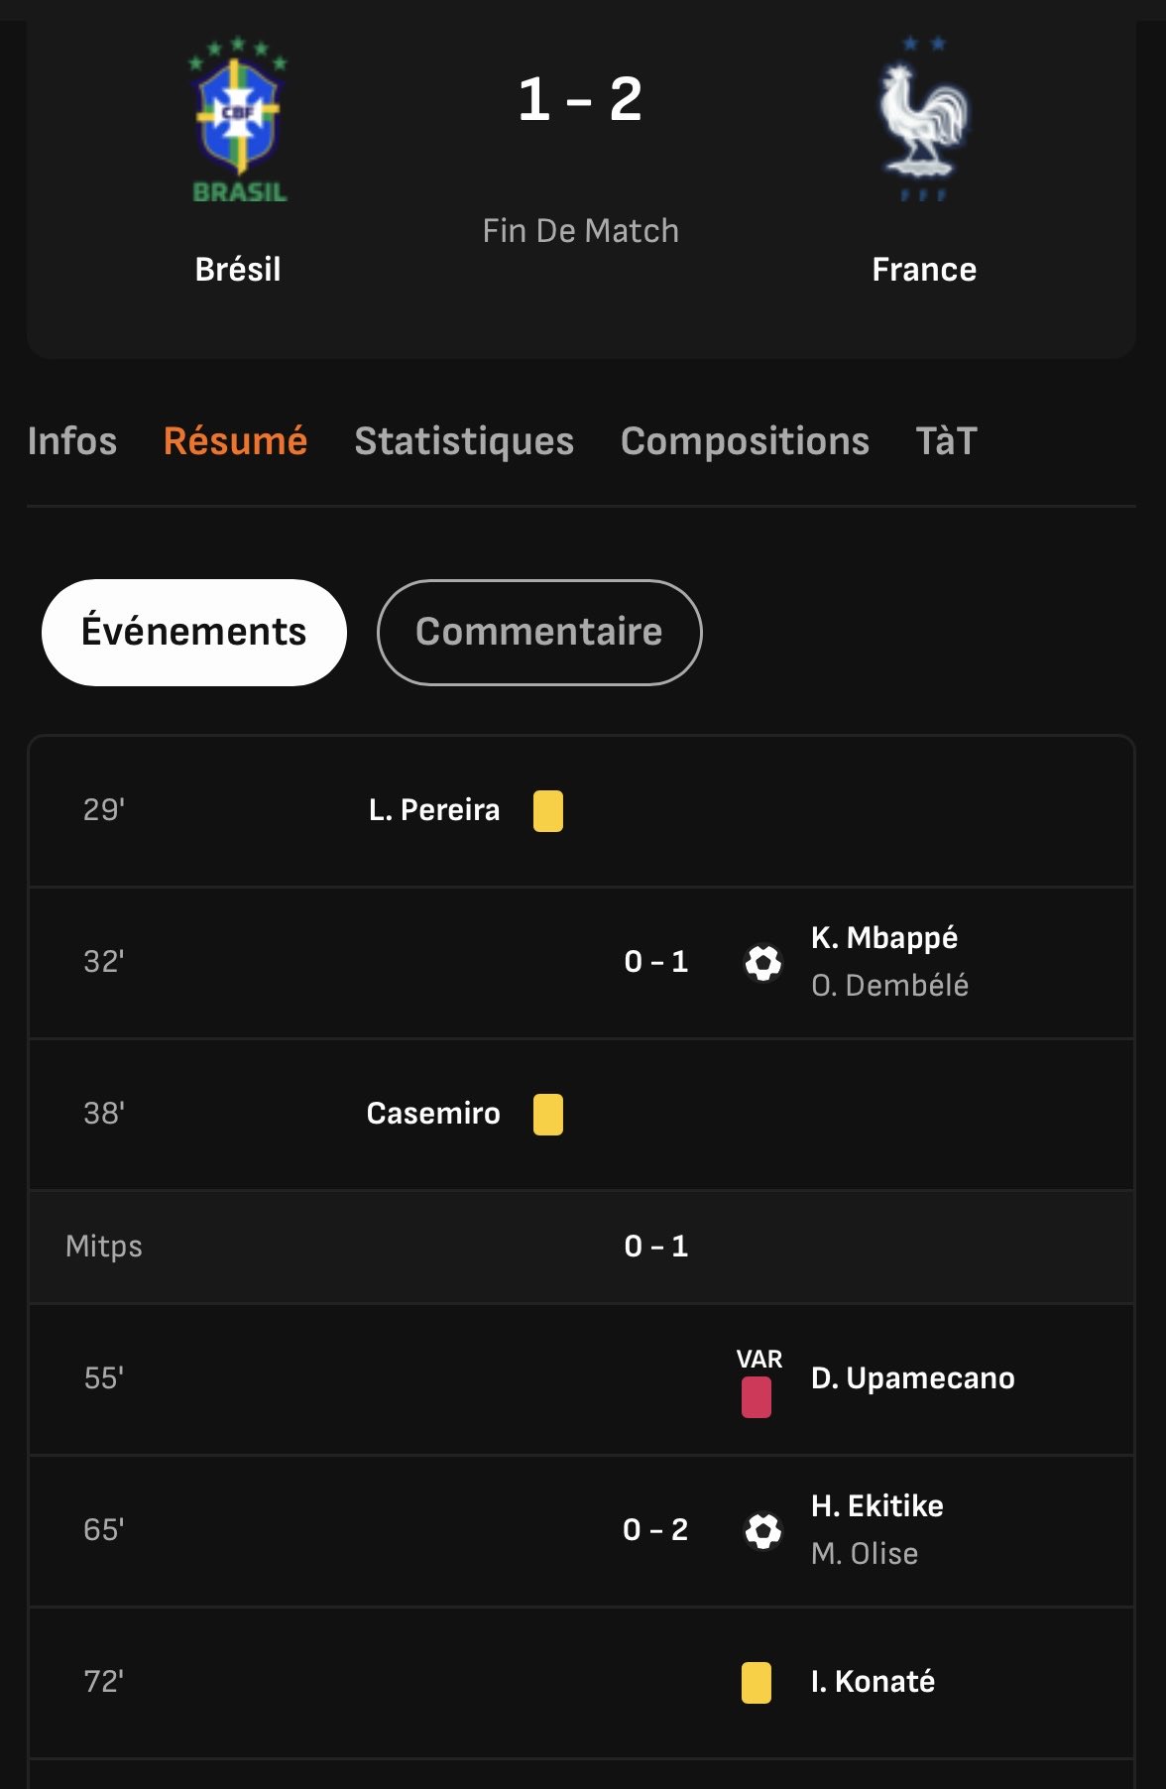The image size is (1166, 1789).
Task: Open the TàT tab
Action: [x=947, y=441]
